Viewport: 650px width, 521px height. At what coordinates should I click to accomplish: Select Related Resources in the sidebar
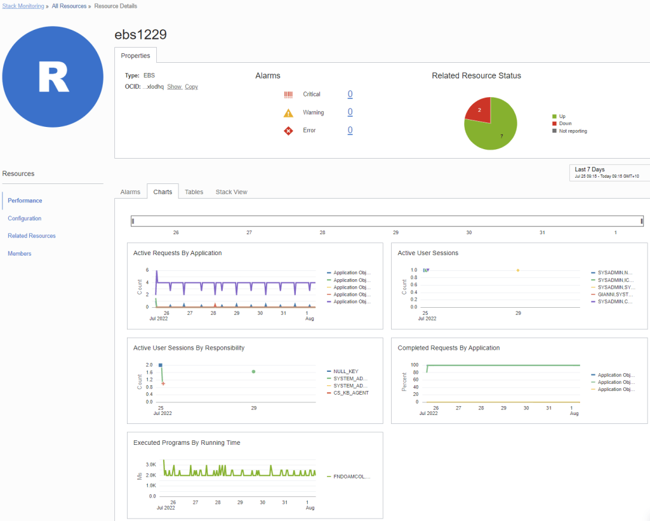click(x=32, y=236)
